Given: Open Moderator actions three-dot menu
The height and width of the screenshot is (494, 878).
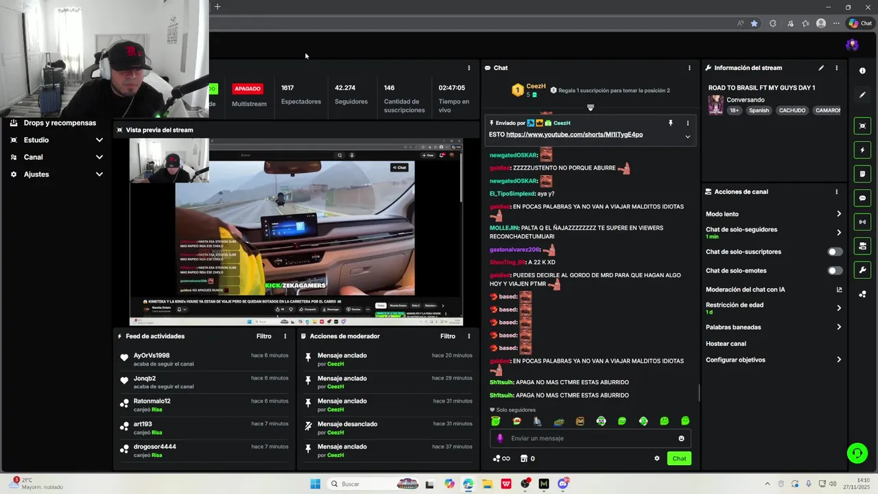Looking at the screenshot, I should (x=469, y=336).
